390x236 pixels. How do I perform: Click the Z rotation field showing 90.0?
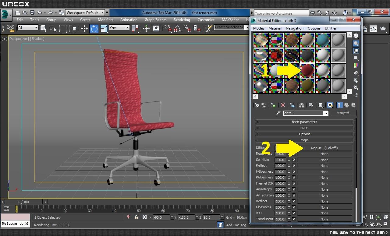(x=211, y=217)
